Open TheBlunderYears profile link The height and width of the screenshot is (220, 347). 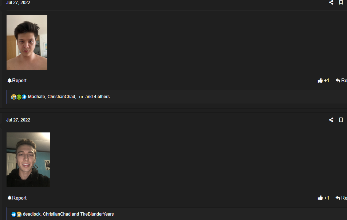tap(97, 214)
